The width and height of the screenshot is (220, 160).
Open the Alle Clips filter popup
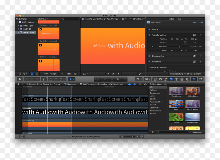coord(42,19)
